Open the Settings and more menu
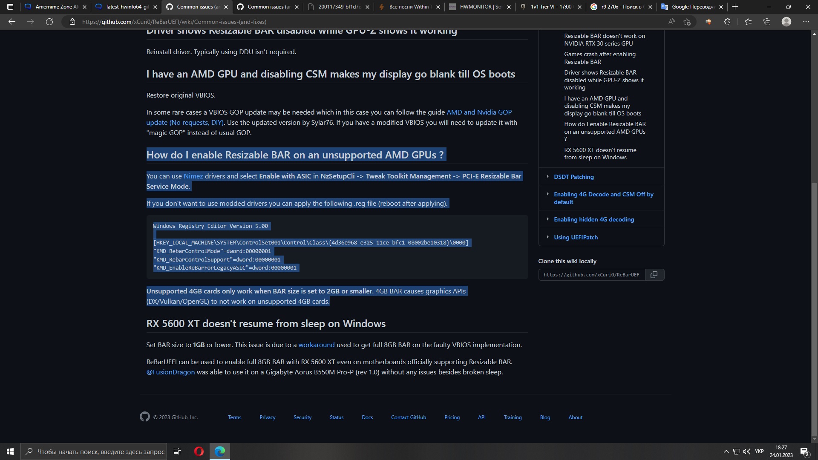 [x=806, y=21]
